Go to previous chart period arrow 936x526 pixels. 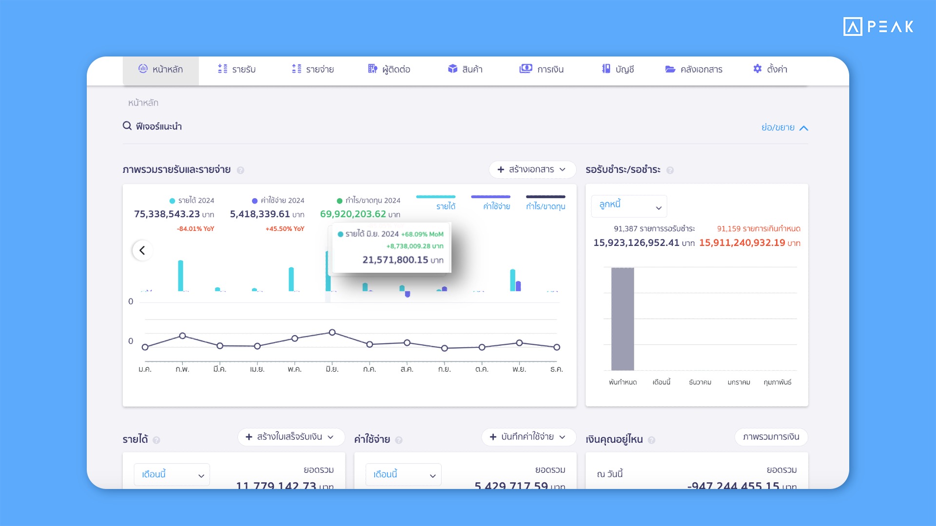click(x=142, y=250)
